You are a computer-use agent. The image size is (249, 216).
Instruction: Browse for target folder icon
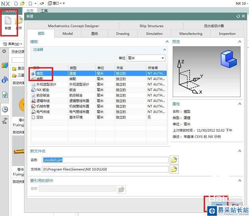174,169
